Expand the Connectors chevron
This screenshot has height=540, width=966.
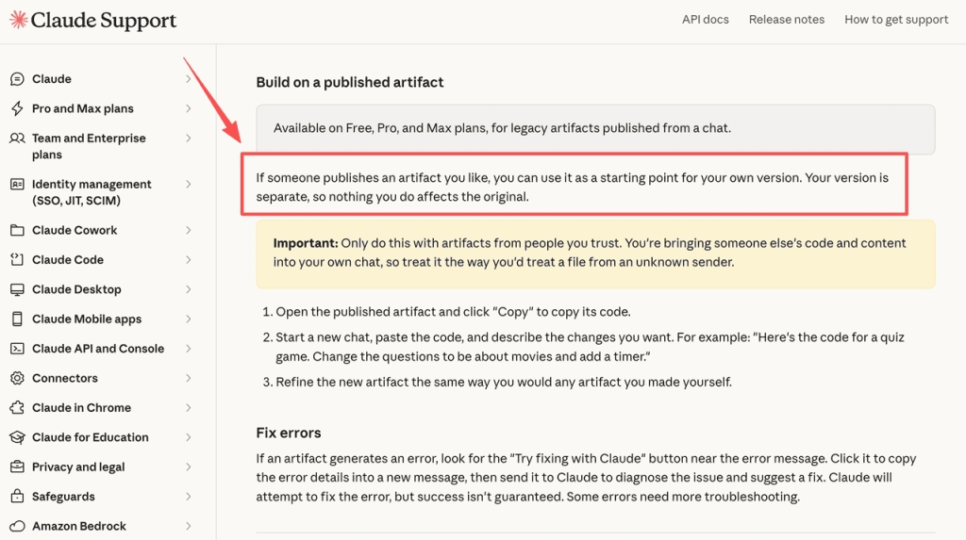(x=189, y=378)
